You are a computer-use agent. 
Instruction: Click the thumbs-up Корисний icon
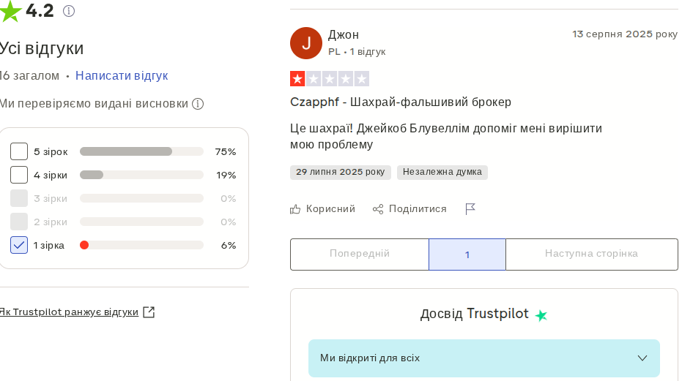[x=295, y=209]
